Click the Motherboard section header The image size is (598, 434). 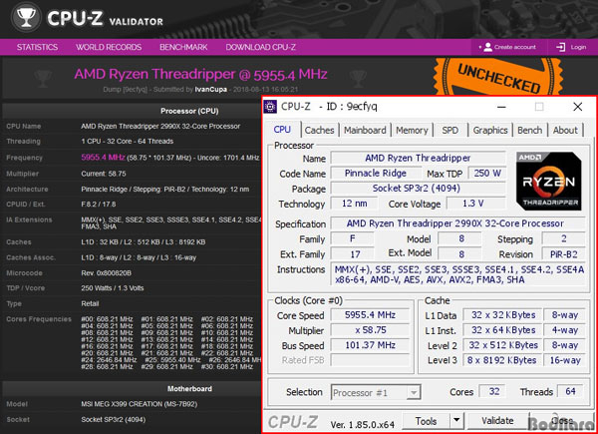coord(189,389)
